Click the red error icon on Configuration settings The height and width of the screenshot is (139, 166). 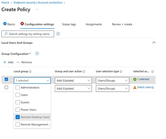(x=22, y=23)
